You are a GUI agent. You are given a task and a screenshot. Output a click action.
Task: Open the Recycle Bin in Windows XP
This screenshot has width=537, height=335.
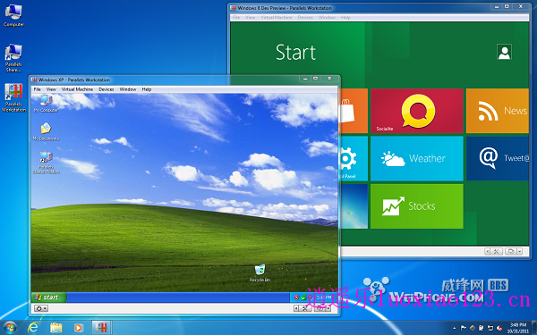[260, 272]
